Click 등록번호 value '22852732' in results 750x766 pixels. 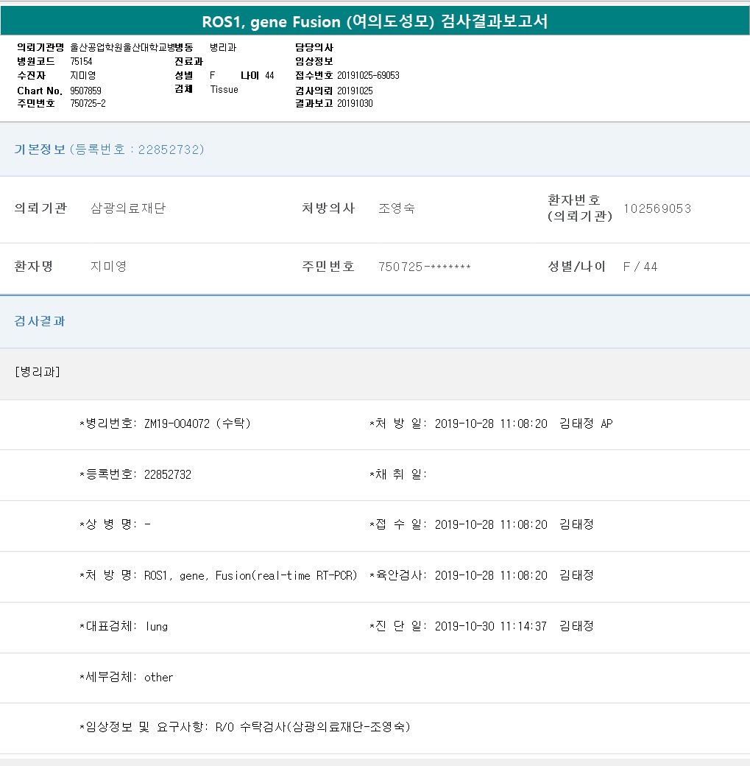click(168, 474)
